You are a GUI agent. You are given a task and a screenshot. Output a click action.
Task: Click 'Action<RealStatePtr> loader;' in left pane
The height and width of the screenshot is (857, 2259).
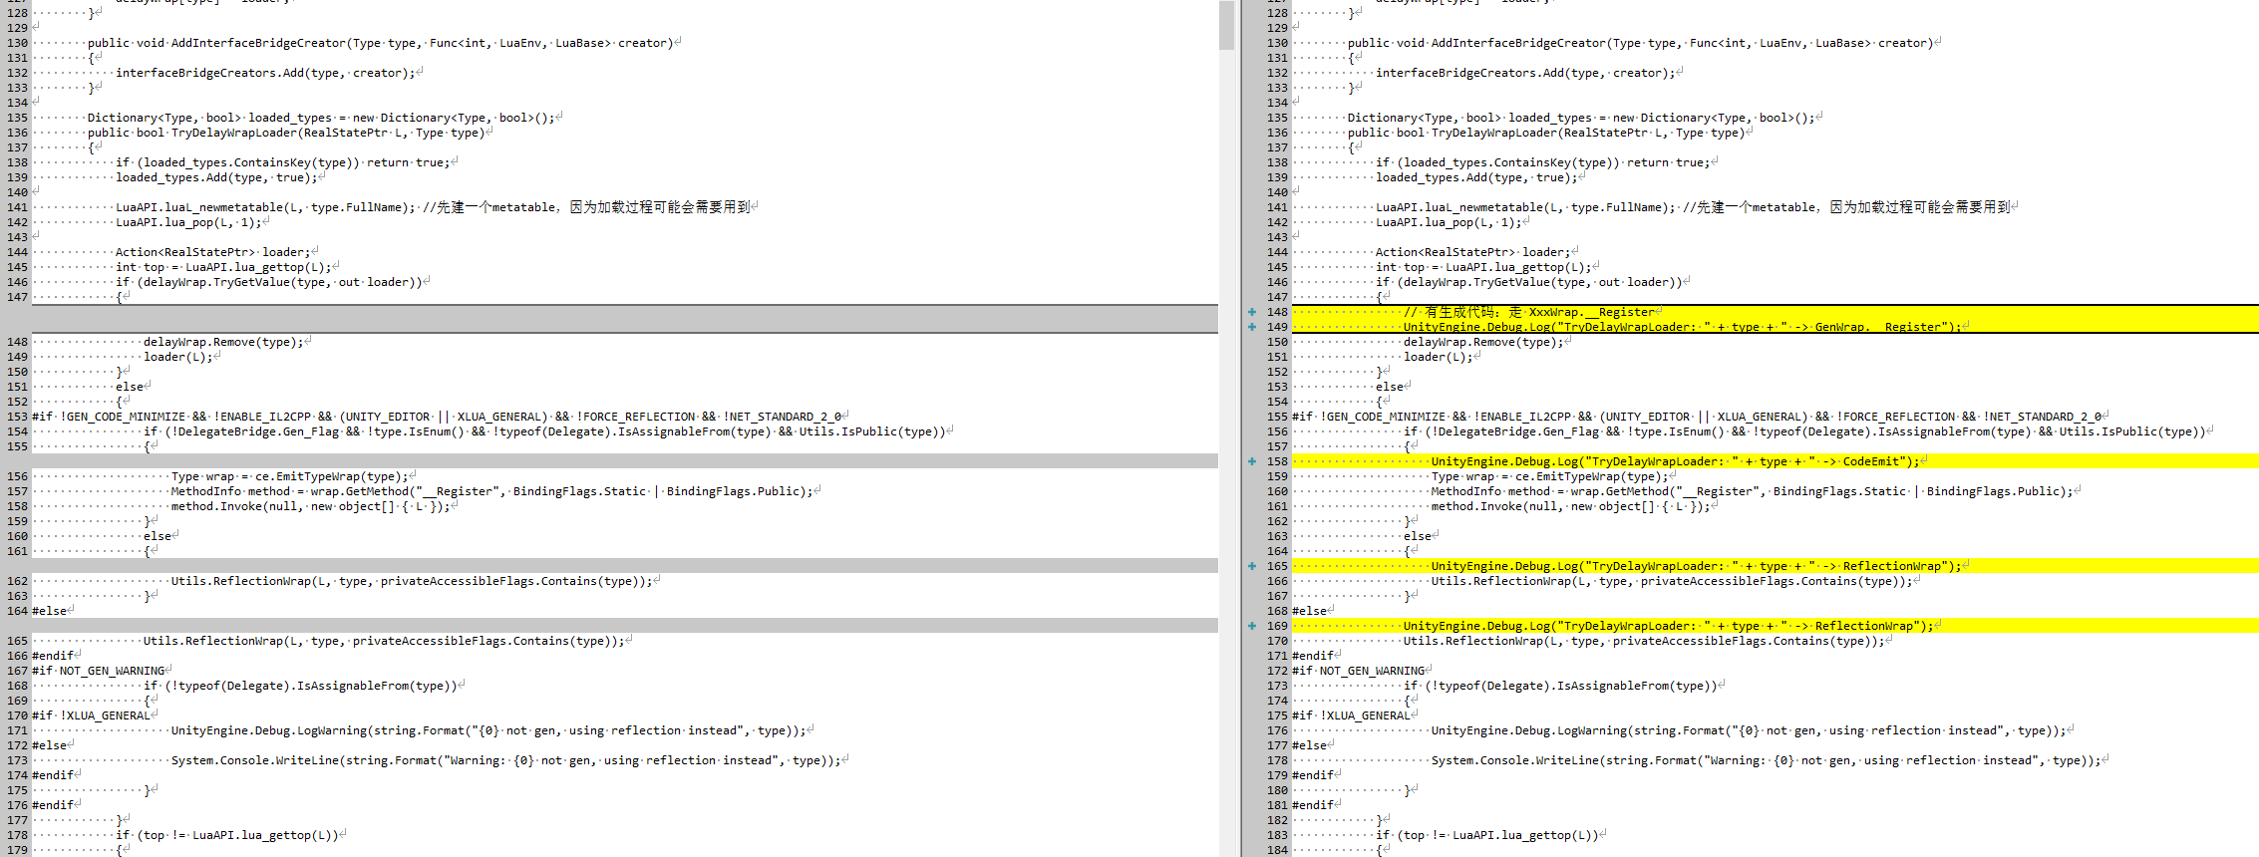(213, 252)
